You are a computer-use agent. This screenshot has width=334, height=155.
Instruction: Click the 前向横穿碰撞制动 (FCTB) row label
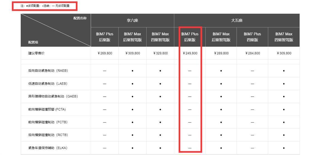[x=48, y=122]
